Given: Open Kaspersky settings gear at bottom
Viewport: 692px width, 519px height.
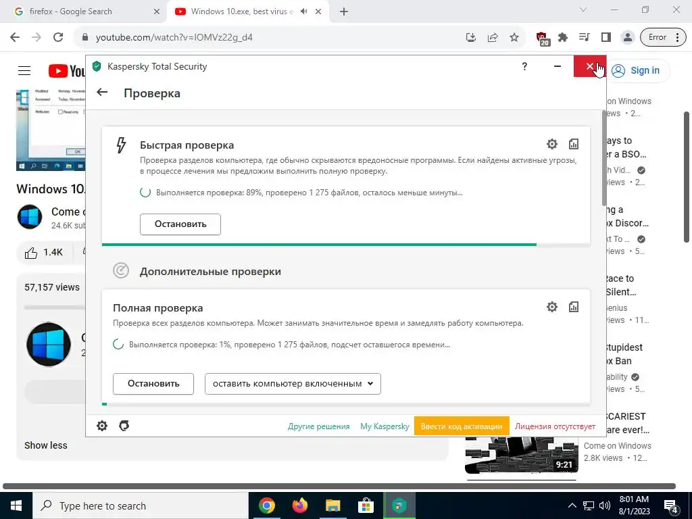Looking at the screenshot, I should [102, 426].
